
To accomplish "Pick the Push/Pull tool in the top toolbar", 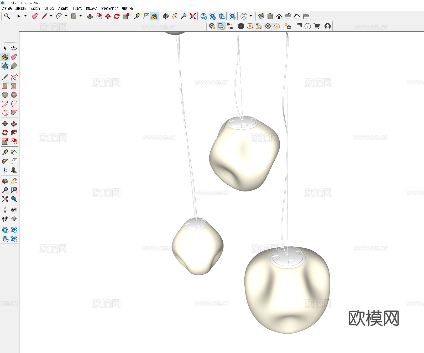I will 90,16.
